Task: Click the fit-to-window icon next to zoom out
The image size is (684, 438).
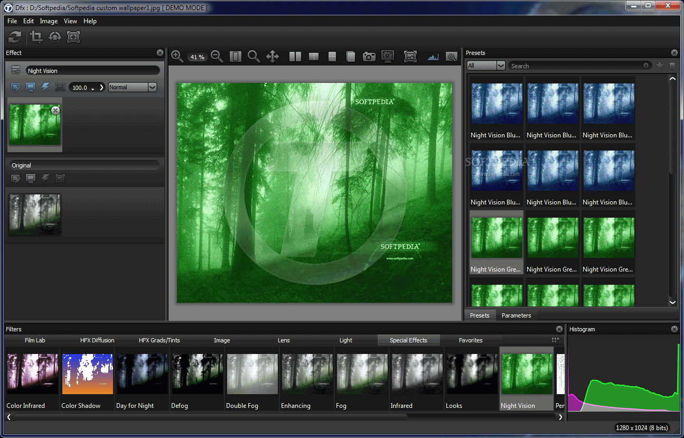Action: point(236,57)
